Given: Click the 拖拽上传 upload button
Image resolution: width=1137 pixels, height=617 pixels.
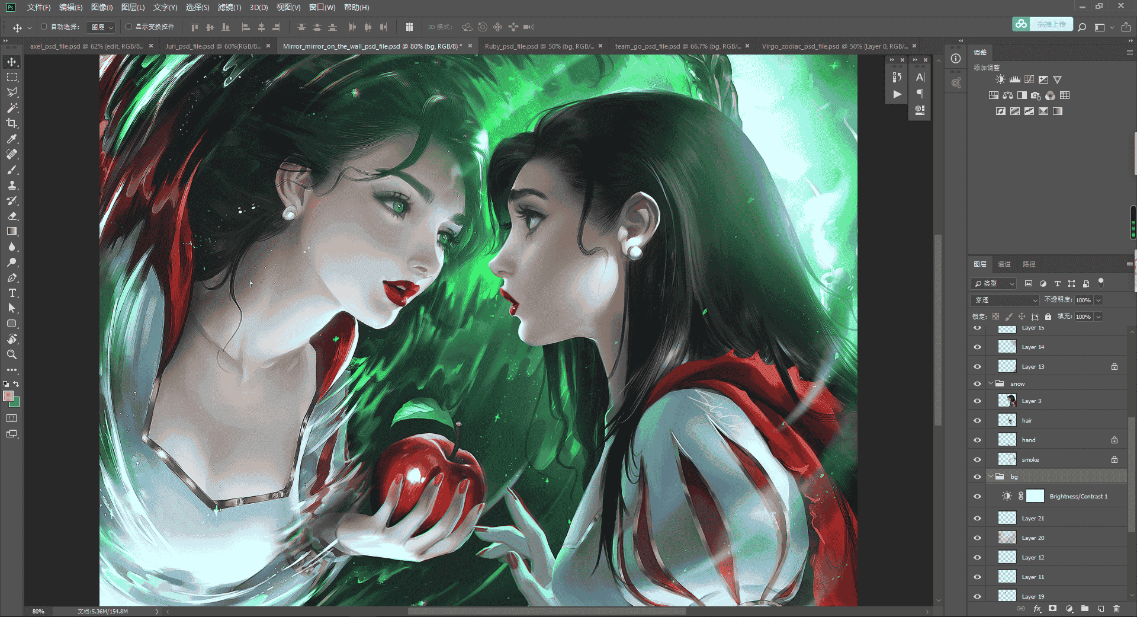Looking at the screenshot, I should pos(1042,24).
